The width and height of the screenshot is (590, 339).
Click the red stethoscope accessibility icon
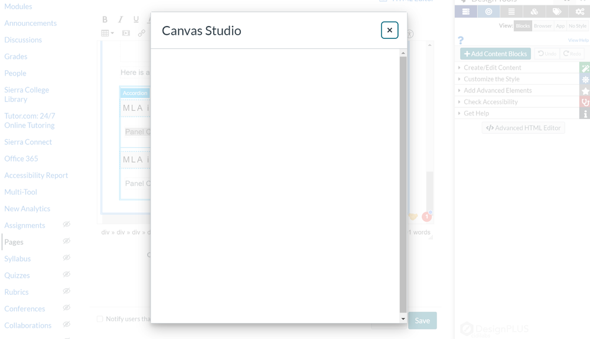point(585,102)
